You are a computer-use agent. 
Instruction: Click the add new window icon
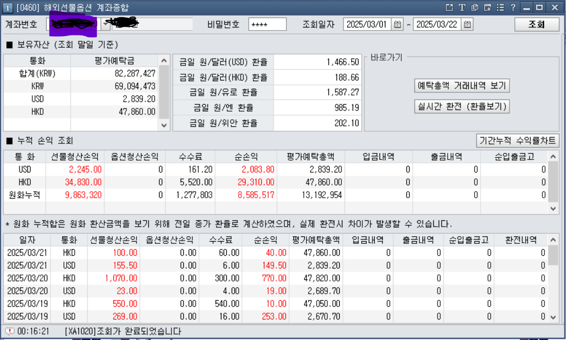pos(488,7)
